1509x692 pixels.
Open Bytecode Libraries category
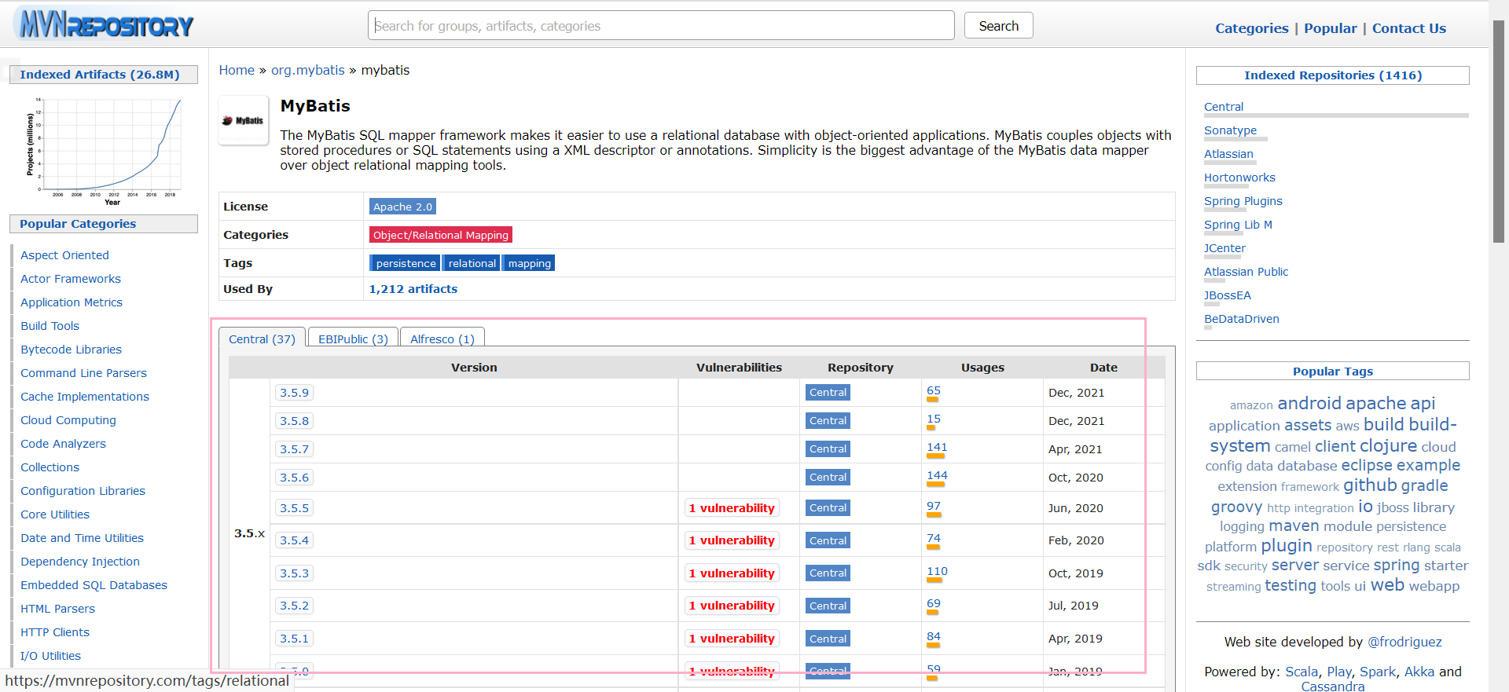(x=71, y=350)
